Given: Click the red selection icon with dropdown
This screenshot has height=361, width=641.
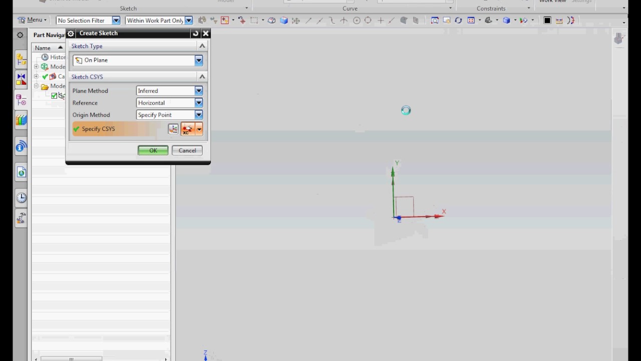Looking at the screenshot, I should pyautogui.click(x=225, y=21).
